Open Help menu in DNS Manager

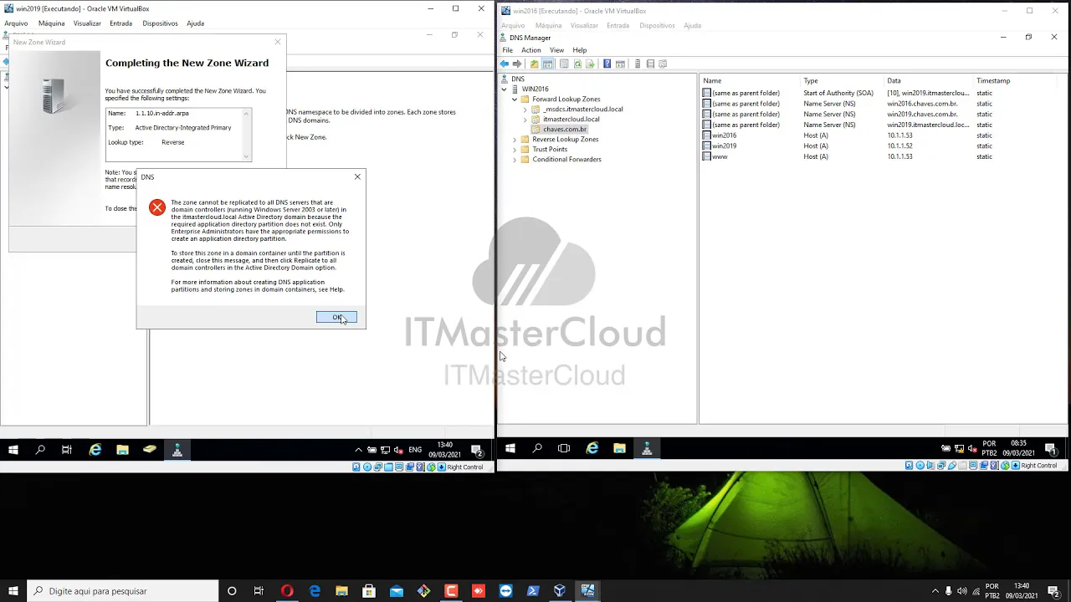click(x=580, y=50)
